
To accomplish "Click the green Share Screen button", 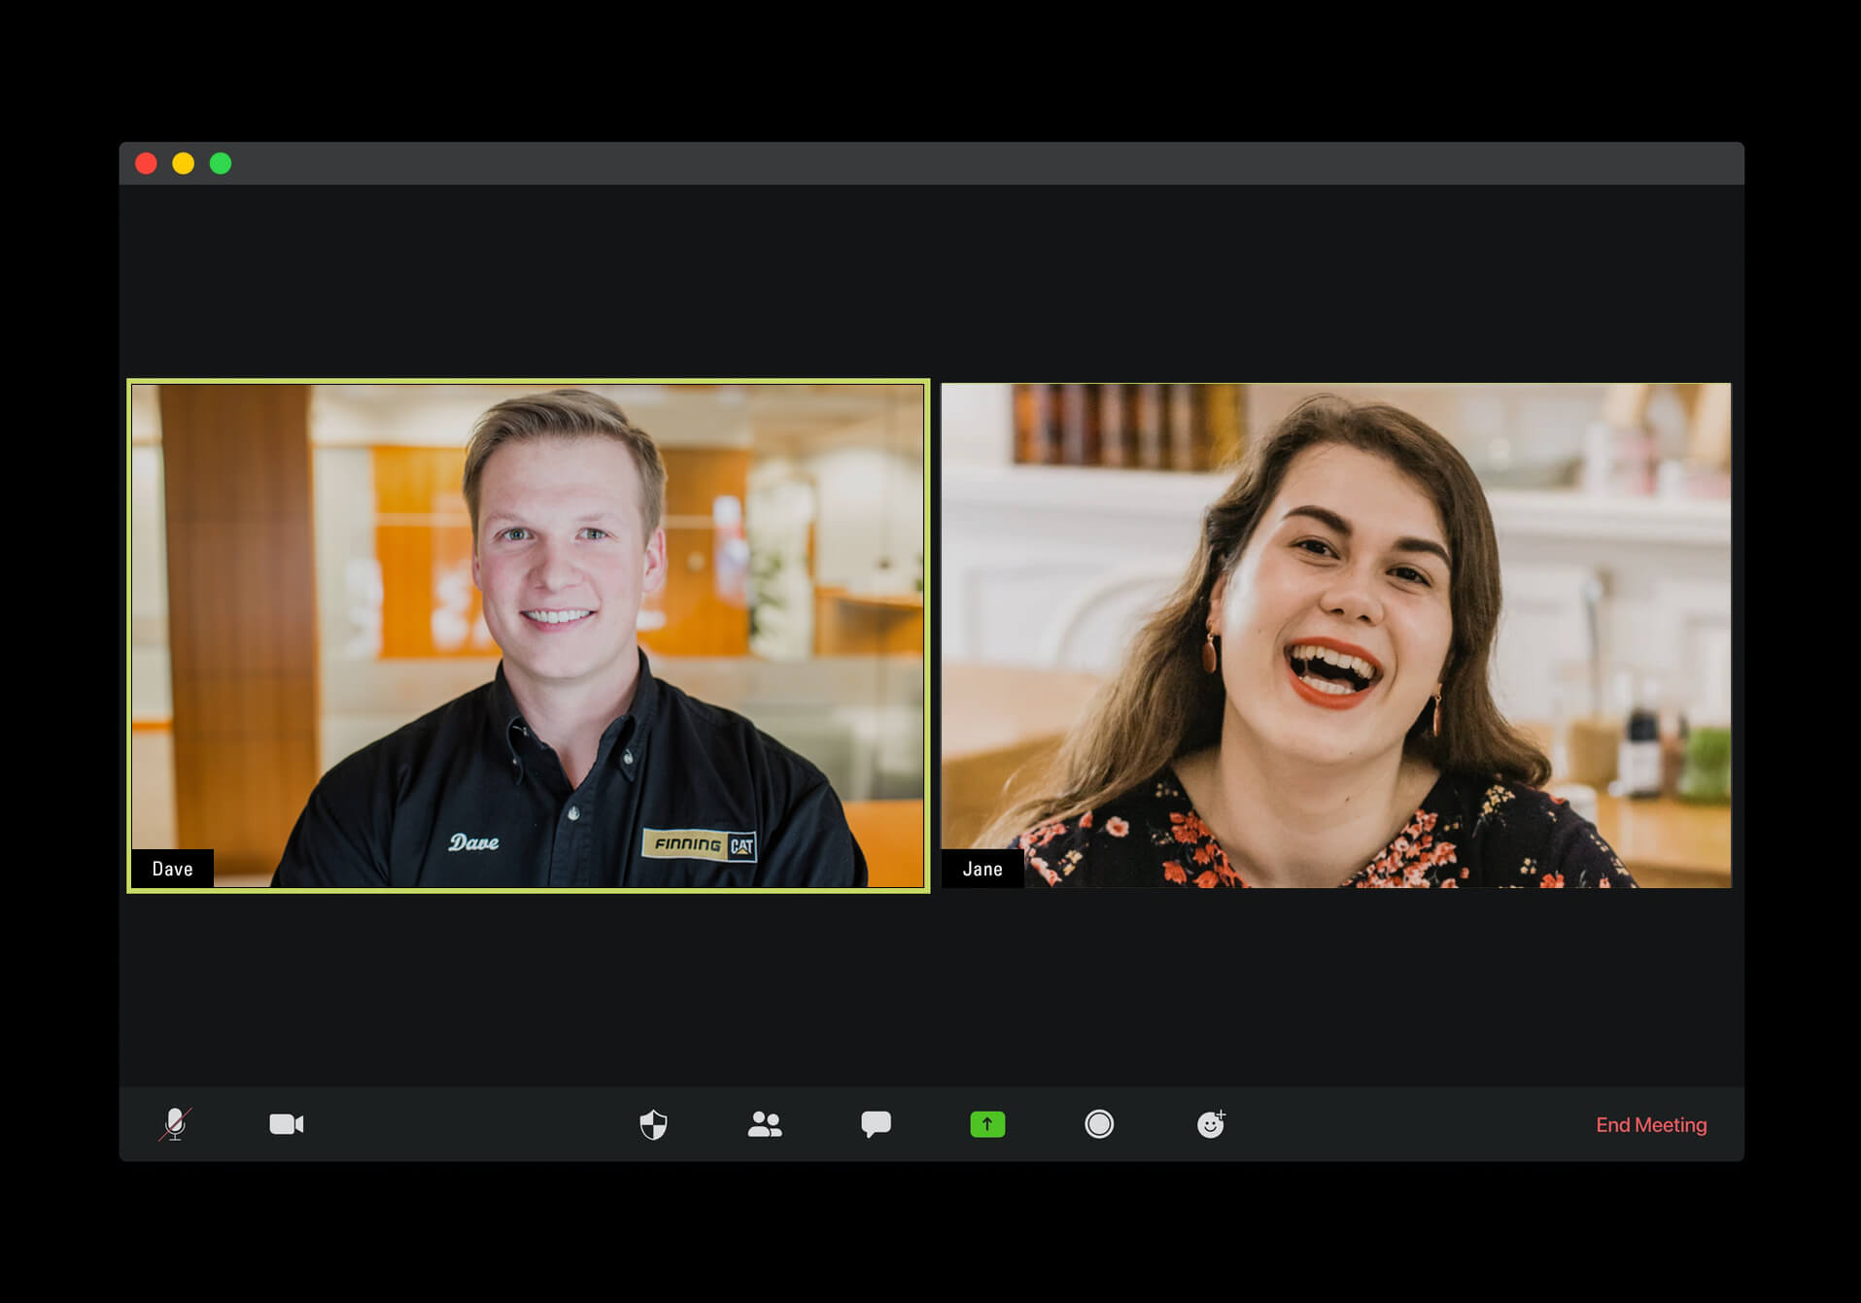I will coord(987,1124).
